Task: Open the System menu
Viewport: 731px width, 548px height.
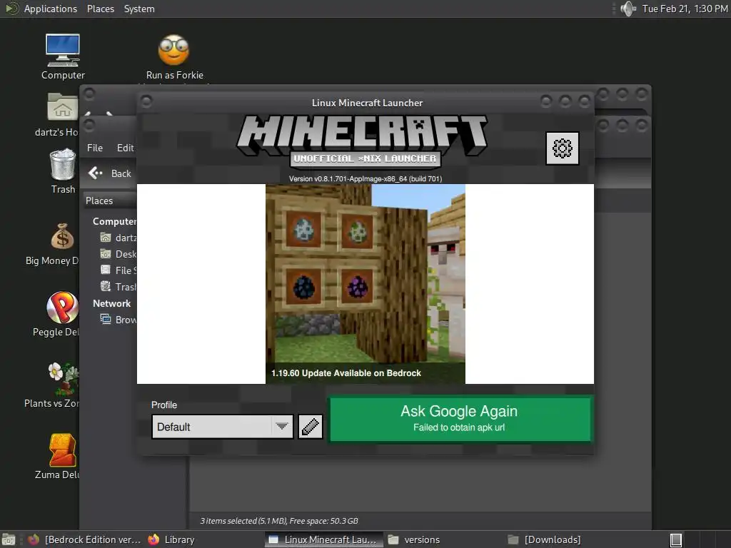Action: [x=139, y=9]
